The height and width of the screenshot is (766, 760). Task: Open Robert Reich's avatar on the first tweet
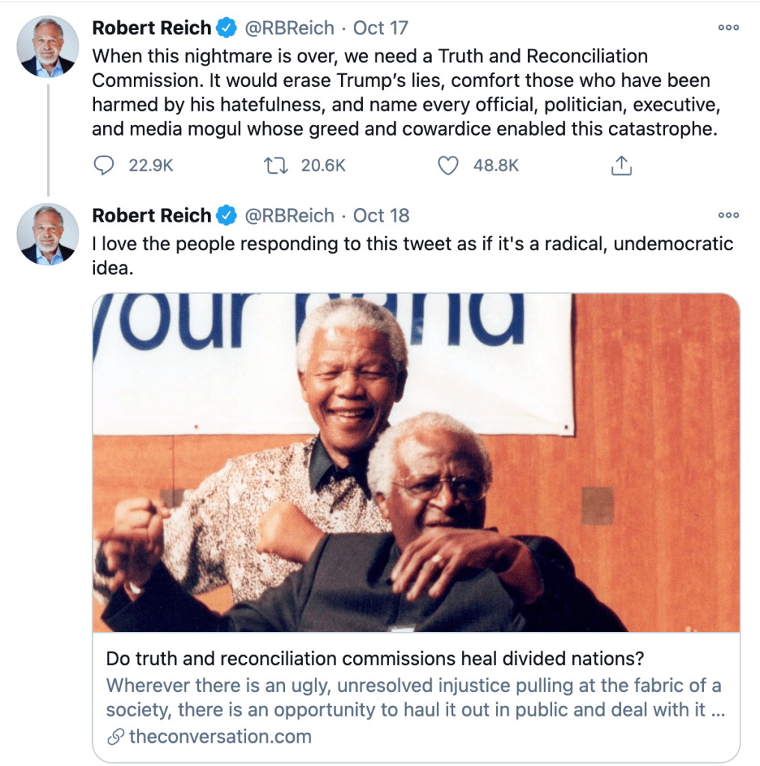pyautogui.click(x=48, y=47)
